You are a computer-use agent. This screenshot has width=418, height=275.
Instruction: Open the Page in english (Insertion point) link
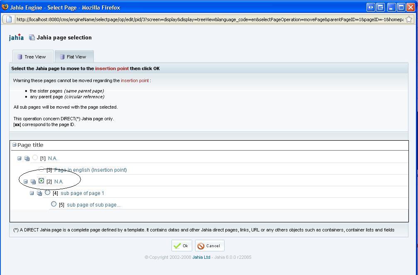pos(90,170)
